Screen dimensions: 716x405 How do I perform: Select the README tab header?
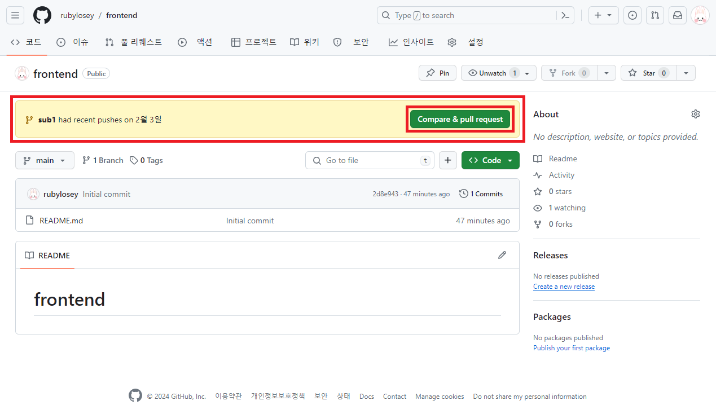tap(47, 256)
